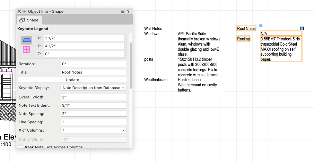The height and width of the screenshot is (162, 314).
Task: Click the Overall Width field
Action: 93,97
